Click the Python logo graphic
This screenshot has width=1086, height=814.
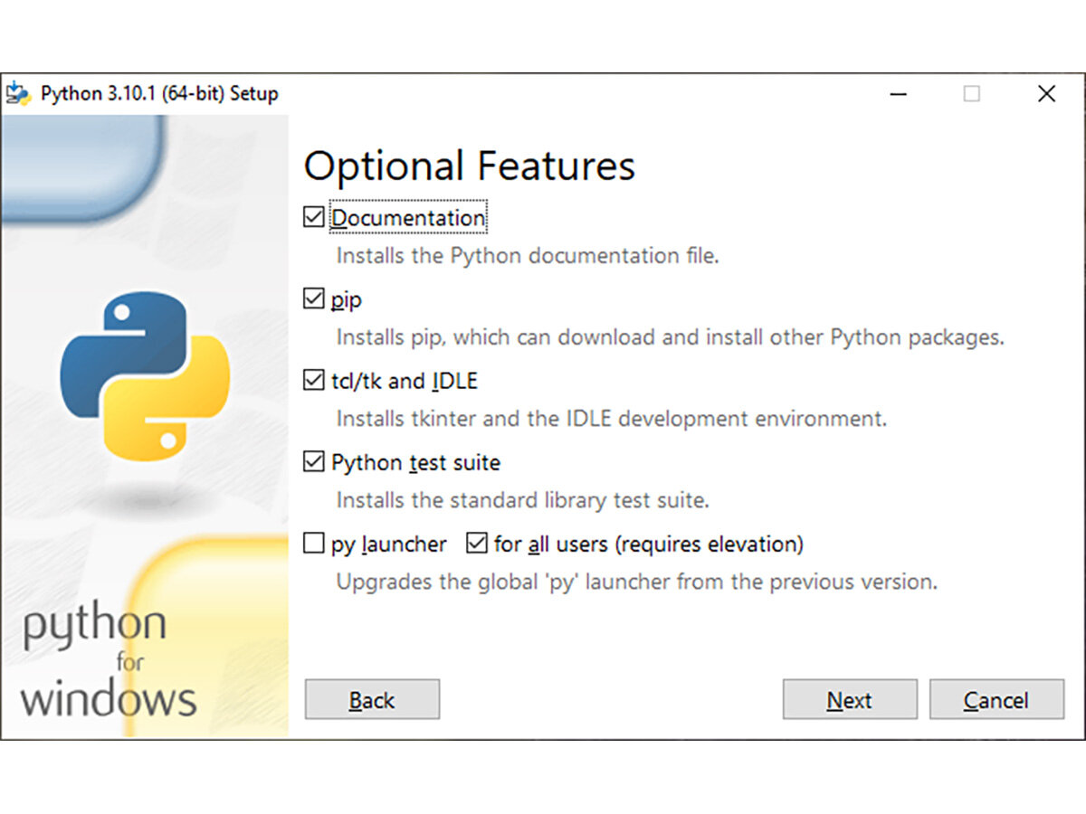point(145,376)
